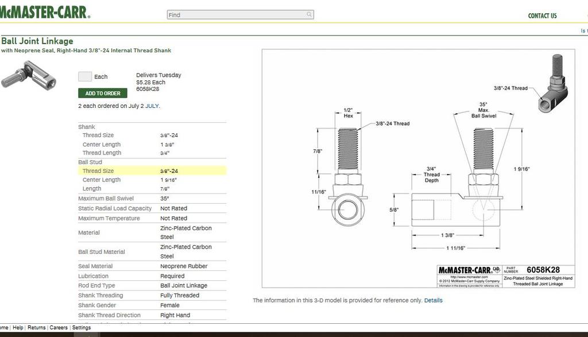Open the JULY order link
Image resolution: width=588 pixels, height=337 pixels.
[152, 106]
